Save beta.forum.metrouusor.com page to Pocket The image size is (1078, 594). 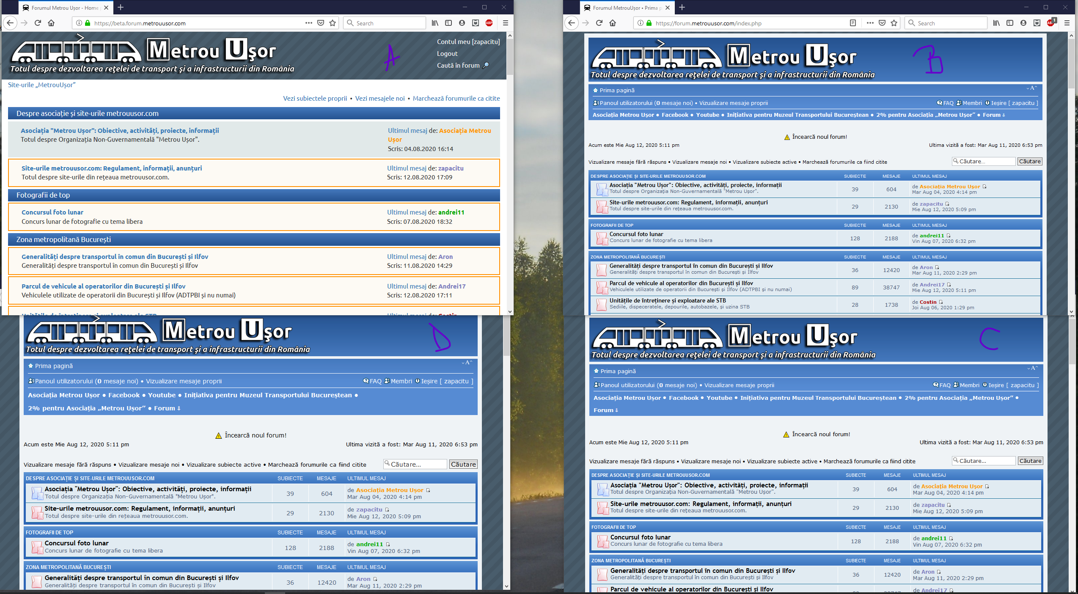click(321, 23)
